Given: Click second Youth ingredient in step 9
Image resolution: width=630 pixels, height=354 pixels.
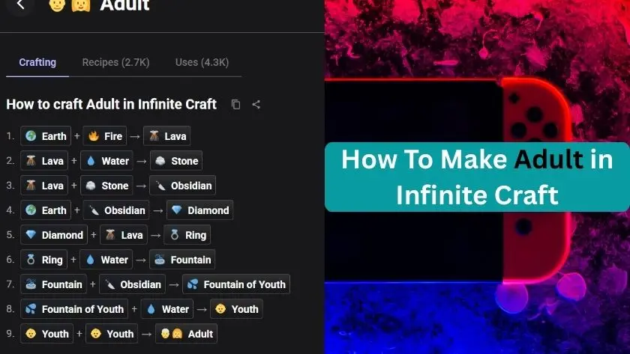Looking at the screenshot, I should click(x=112, y=334).
